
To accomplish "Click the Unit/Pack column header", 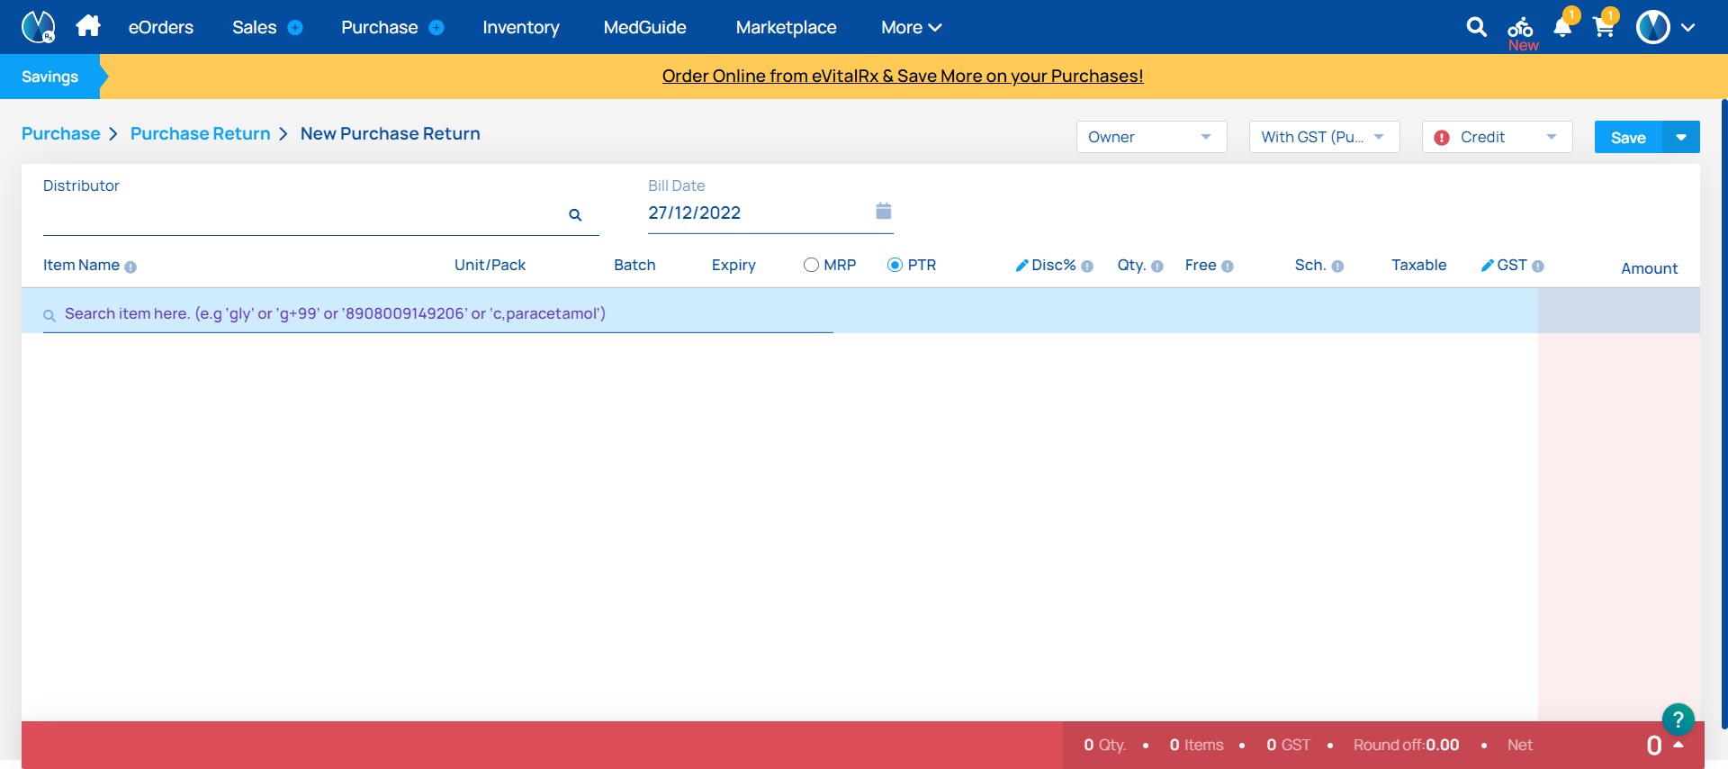I will [x=490, y=265].
